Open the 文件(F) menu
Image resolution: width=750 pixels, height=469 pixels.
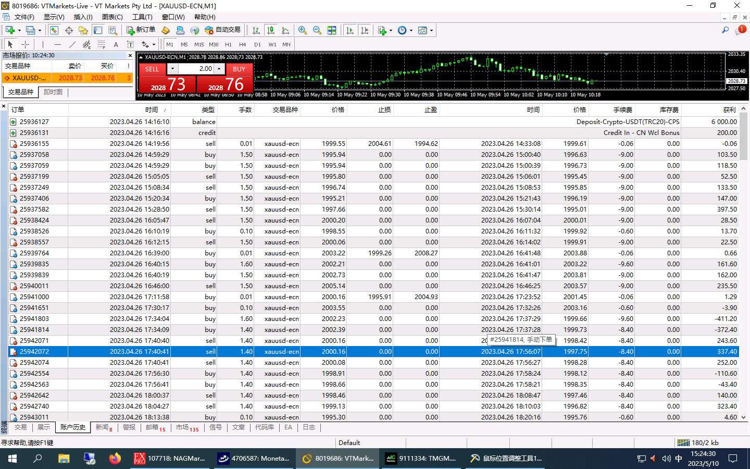coord(24,17)
